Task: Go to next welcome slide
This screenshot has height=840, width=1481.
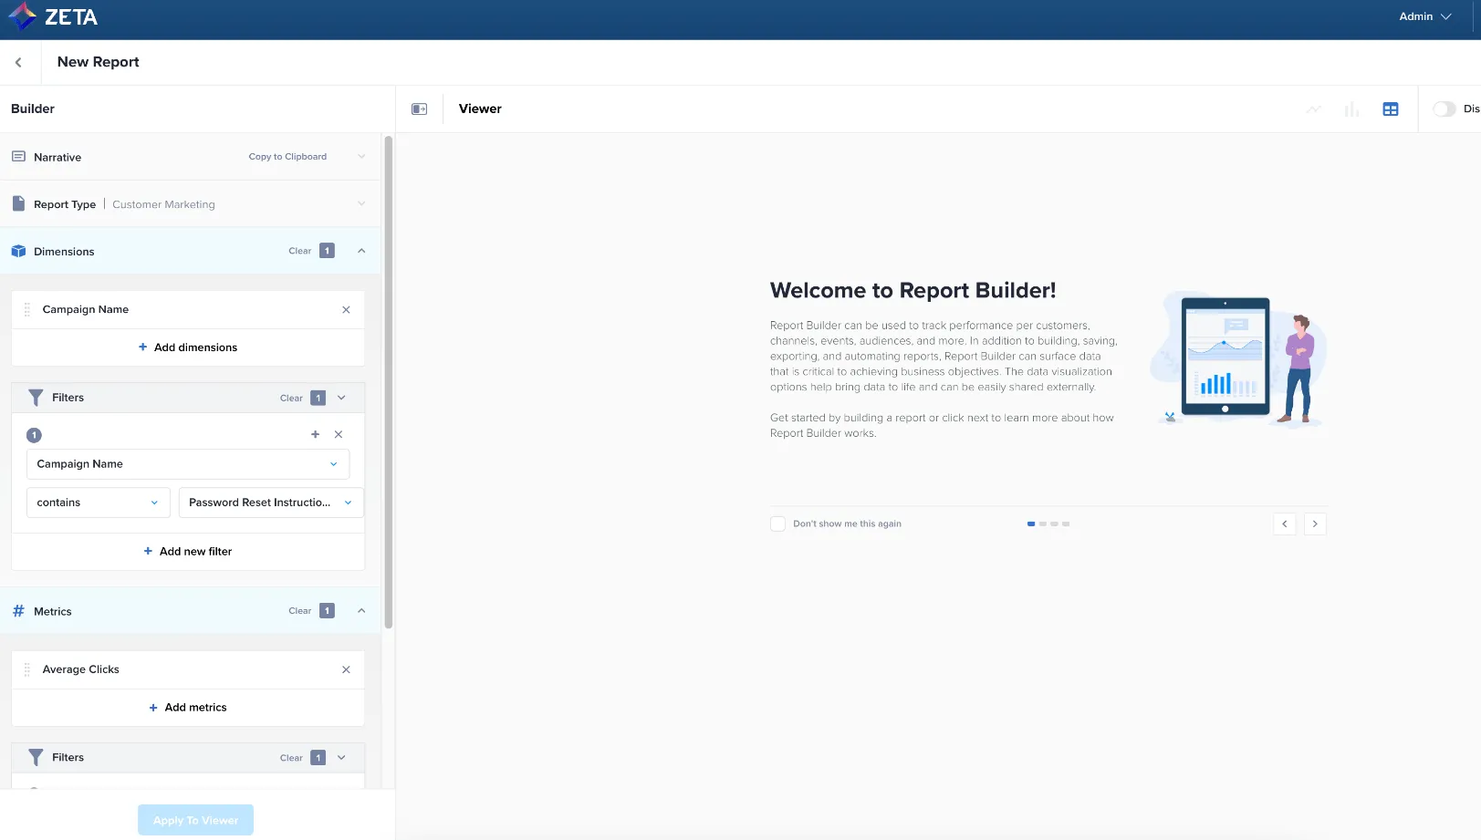Action: (x=1315, y=524)
